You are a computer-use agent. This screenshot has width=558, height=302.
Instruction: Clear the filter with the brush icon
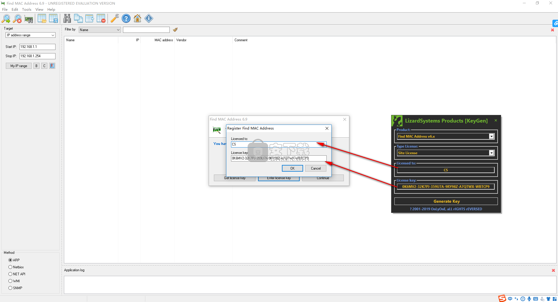point(175,30)
